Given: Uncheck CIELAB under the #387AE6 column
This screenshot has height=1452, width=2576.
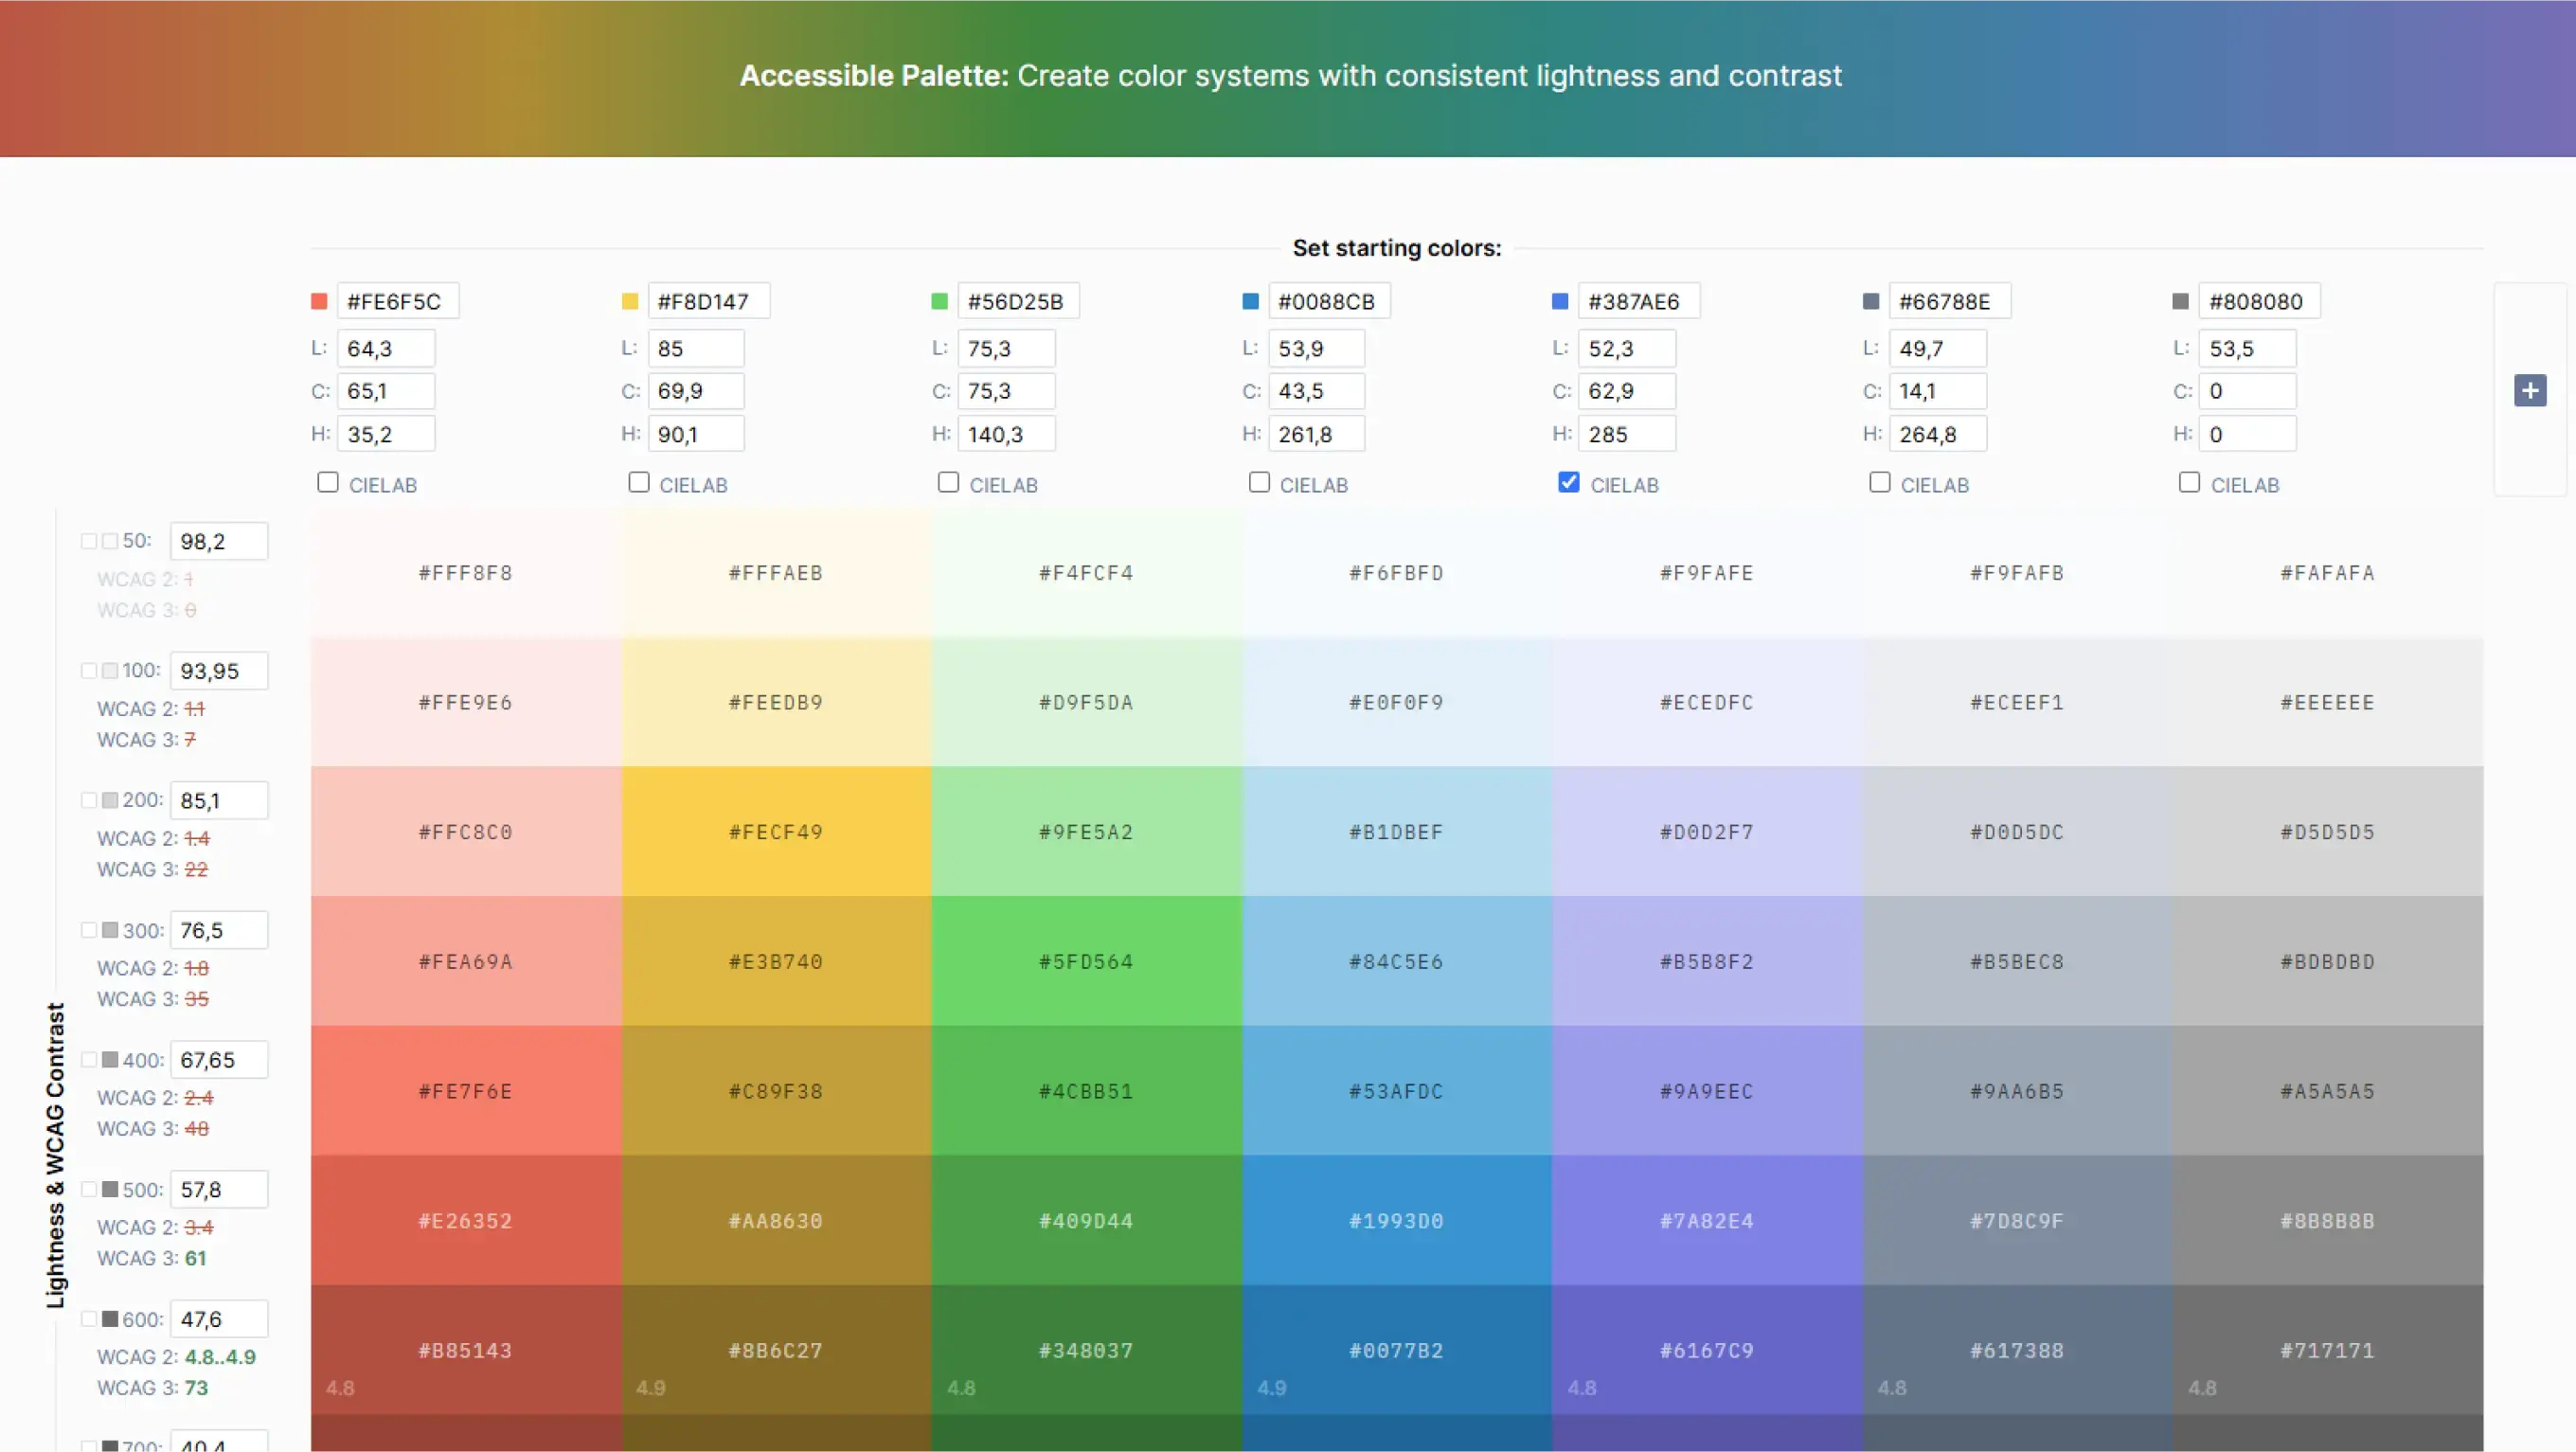Looking at the screenshot, I should (x=1569, y=483).
